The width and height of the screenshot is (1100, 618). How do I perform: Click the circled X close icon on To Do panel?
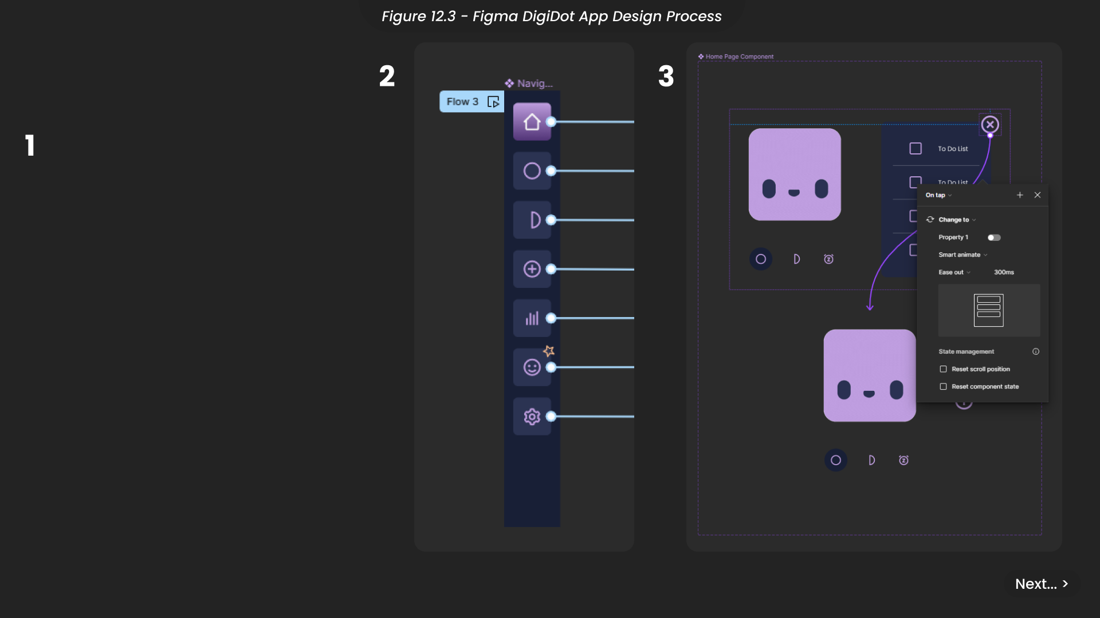pos(990,124)
